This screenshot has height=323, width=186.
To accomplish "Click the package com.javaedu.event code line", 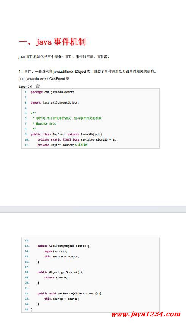I will 52,92.
